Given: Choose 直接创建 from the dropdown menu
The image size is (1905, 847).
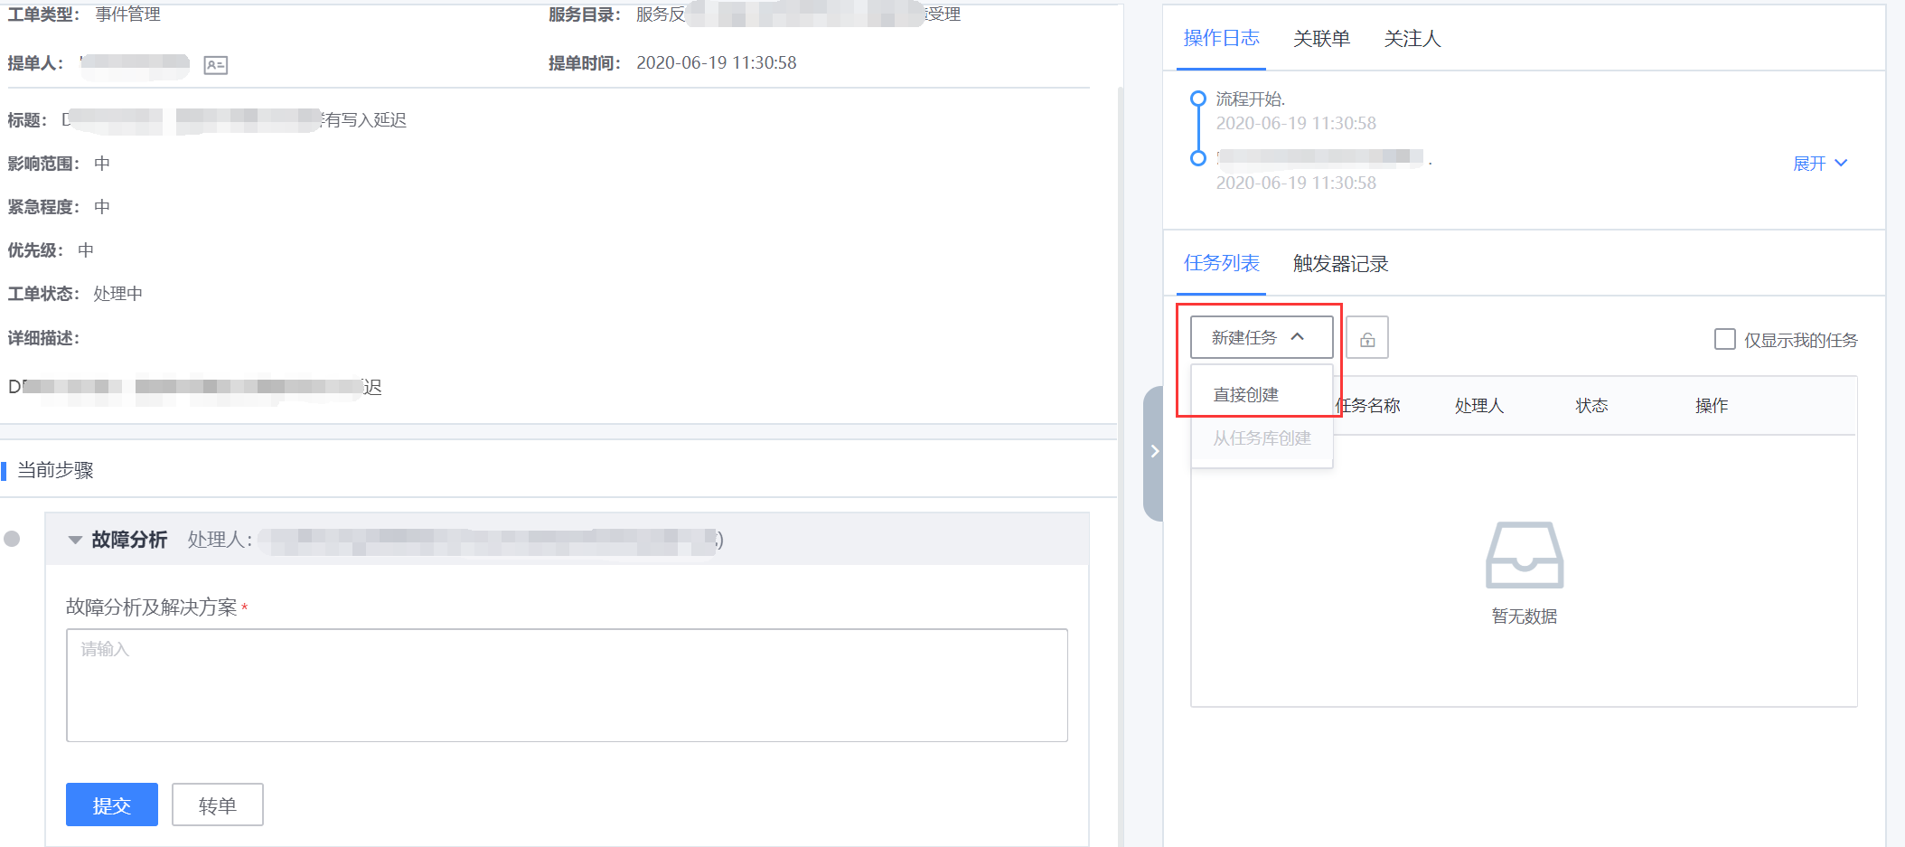Looking at the screenshot, I should click(1245, 395).
